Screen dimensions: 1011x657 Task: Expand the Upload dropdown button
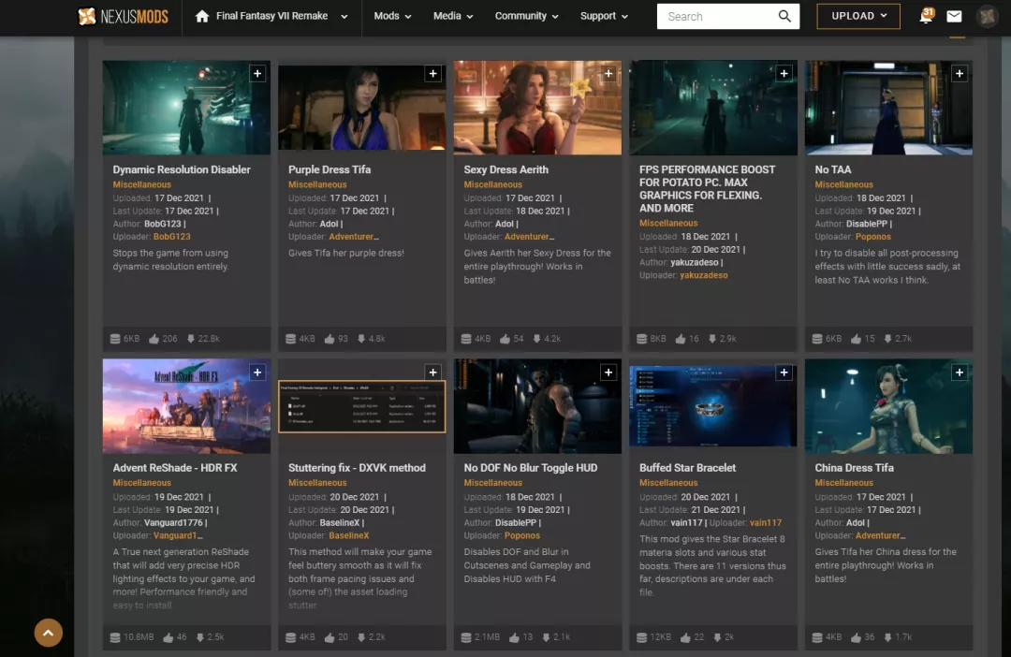pyautogui.click(x=857, y=16)
